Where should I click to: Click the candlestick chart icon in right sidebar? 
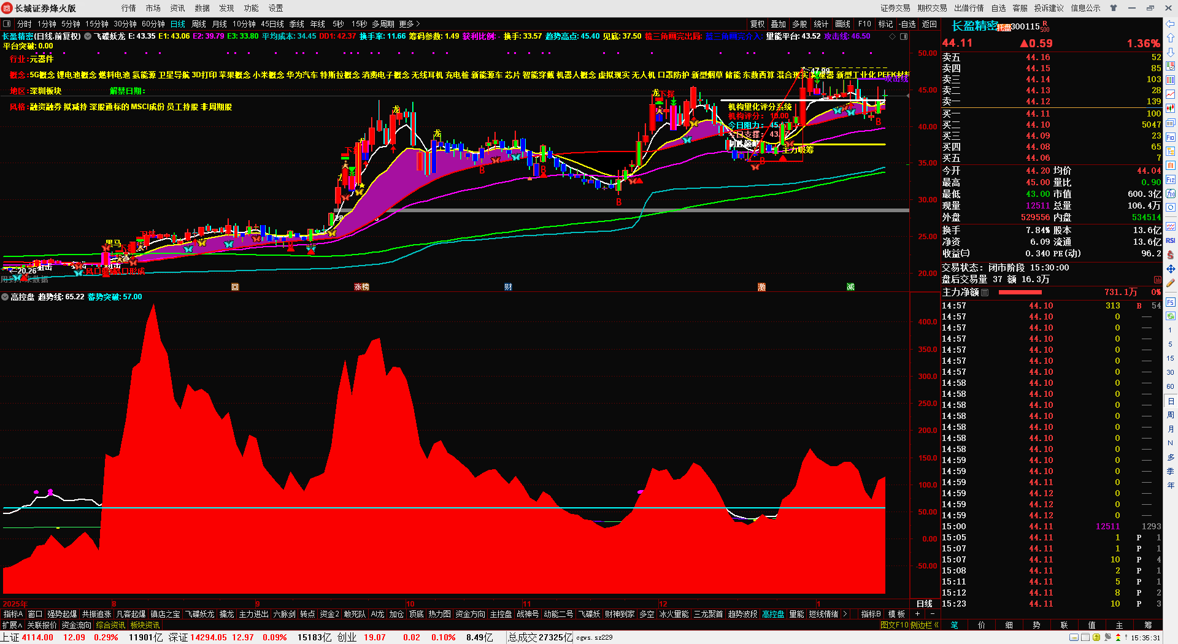1170,109
